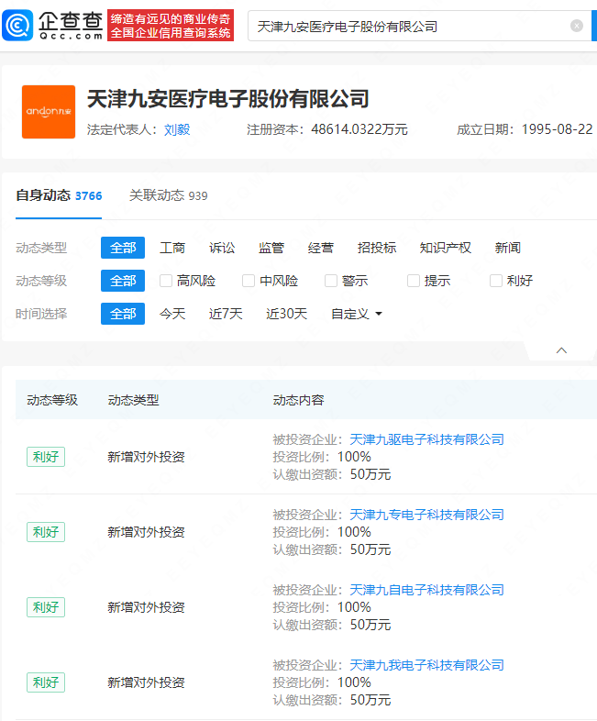Click 利好 tag in 天津九专 row

click(46, 532)
